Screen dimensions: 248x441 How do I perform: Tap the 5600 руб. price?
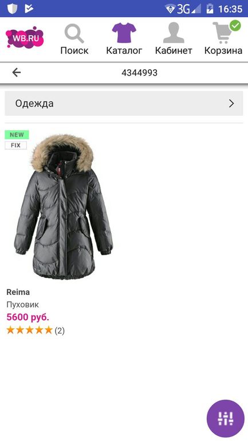(27, 317)
